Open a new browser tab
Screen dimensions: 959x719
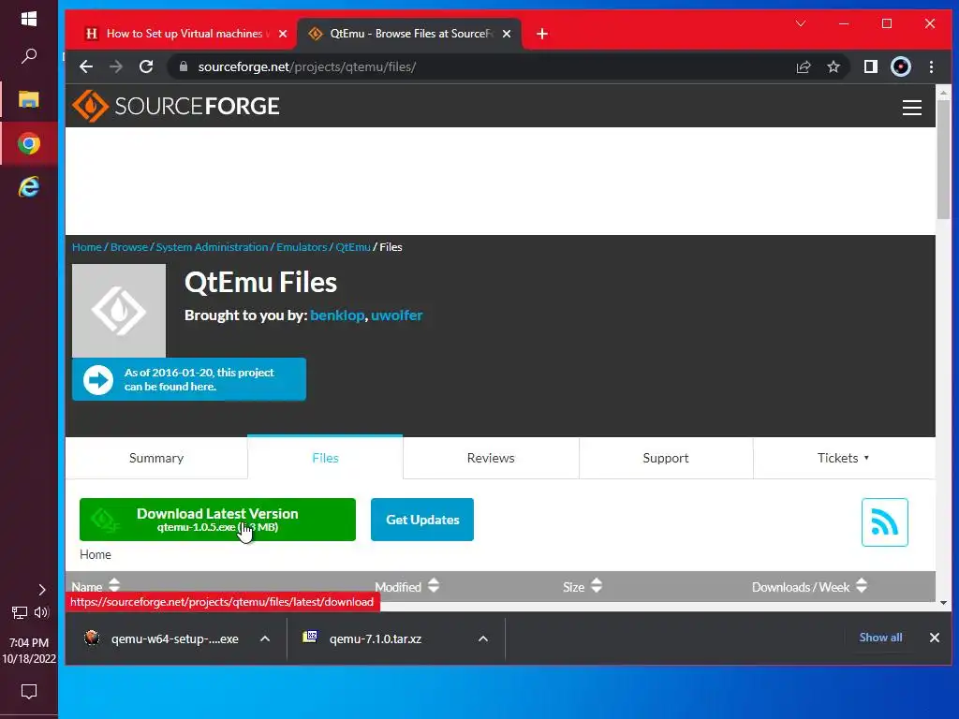(x=542, y=34)
